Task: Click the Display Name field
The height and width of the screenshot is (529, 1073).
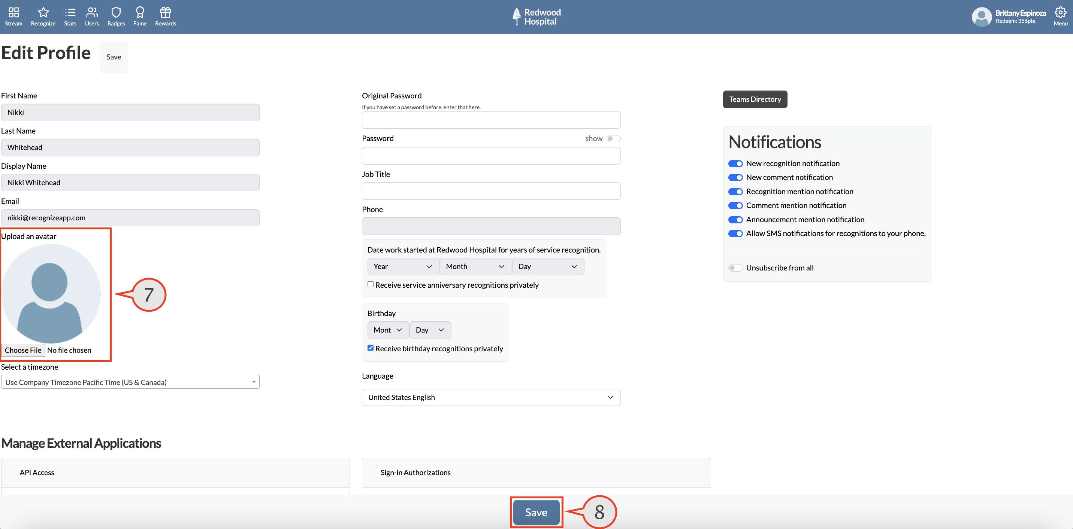Action: coord(130,183)
